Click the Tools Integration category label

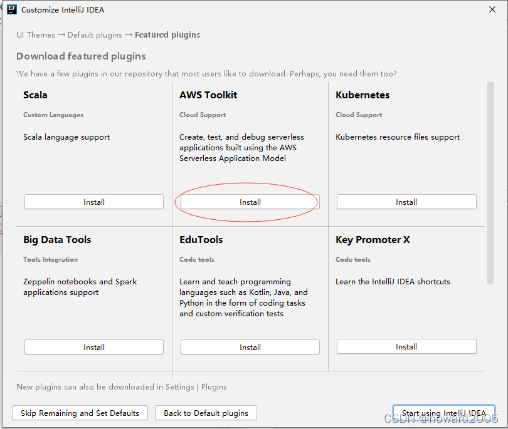click(51, 259)
